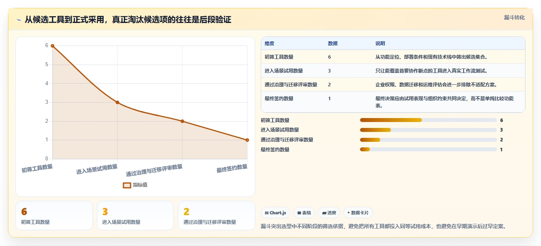
Task: Click the 初筛工具数量 cell in the table
Action: coord(279,57)
